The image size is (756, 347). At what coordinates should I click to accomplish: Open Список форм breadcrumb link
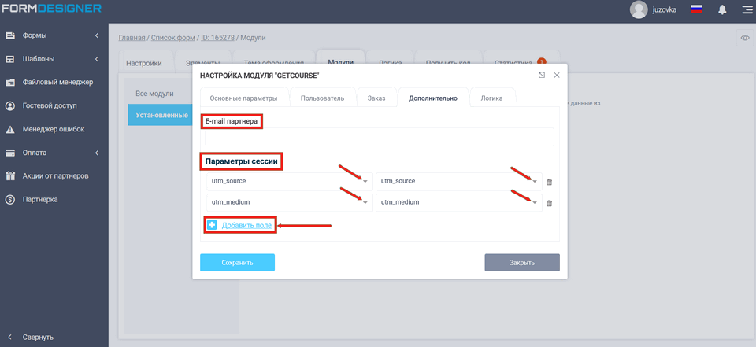[x=173, y=38]
